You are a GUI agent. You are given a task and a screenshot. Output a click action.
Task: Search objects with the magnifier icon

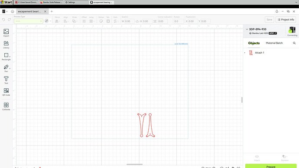tap(294, 43)
